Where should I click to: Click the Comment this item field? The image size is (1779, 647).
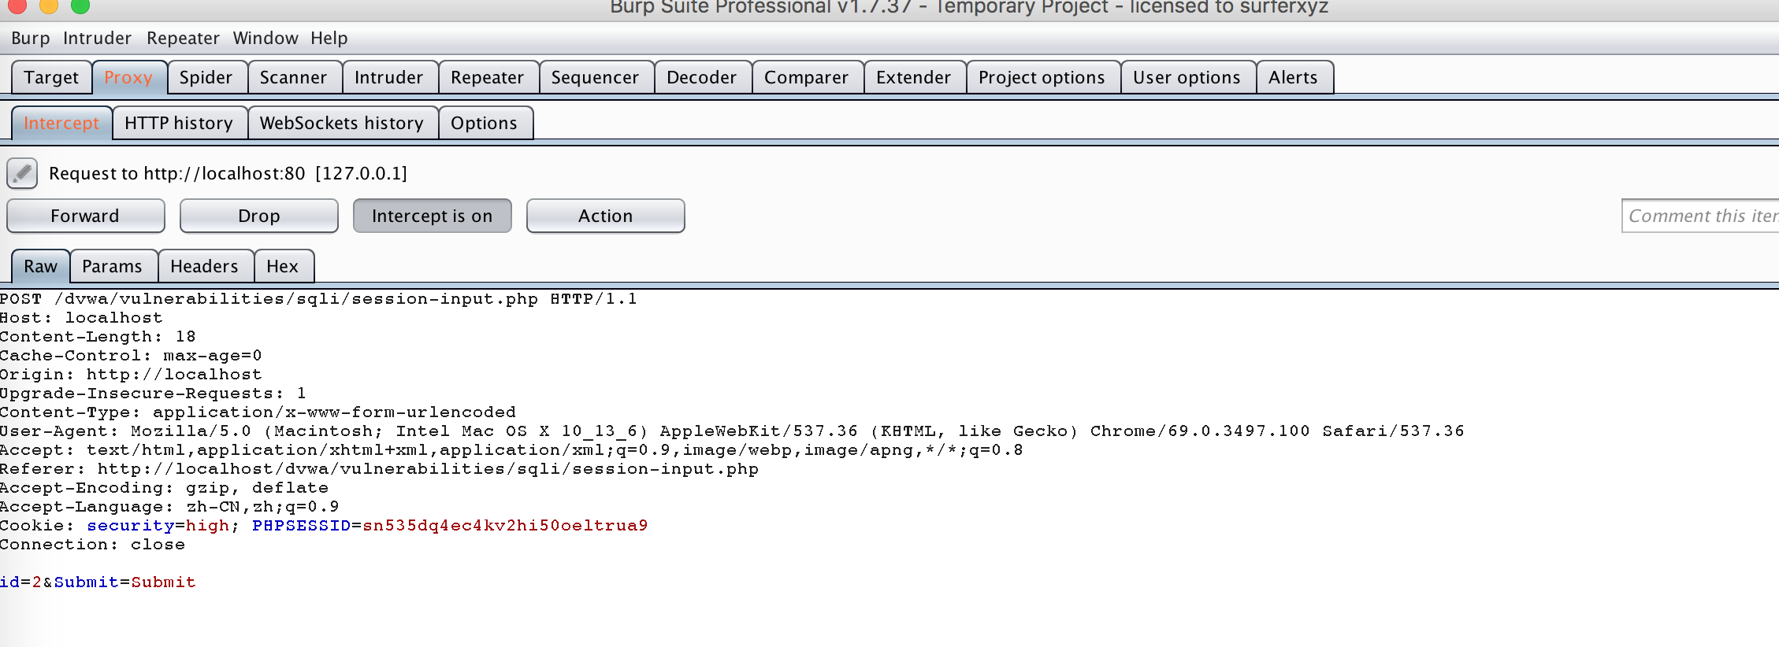coord(1700,216)
